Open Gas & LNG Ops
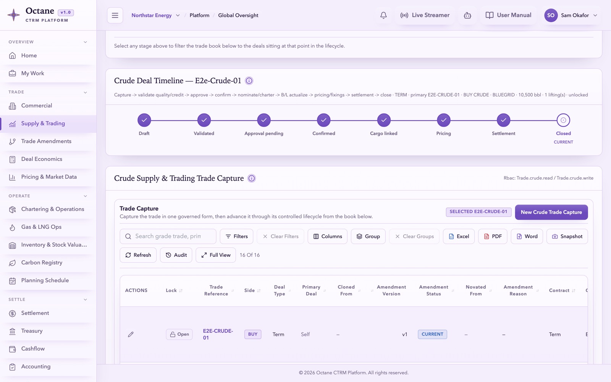Image resolution: width=611 pixels, height=382 pixels. pyautogui.click(x=48, y=227)
